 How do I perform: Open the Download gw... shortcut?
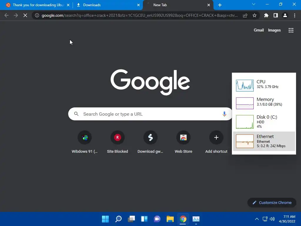click(150, 142)
